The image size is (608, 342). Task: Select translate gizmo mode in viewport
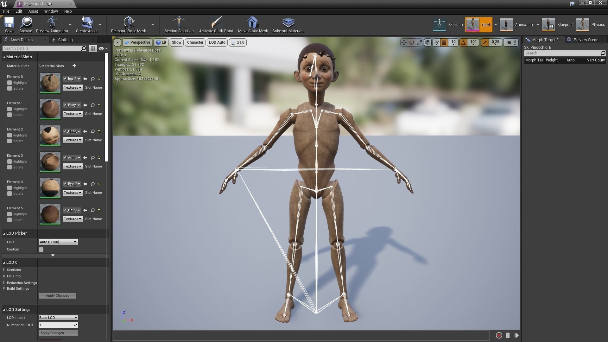tap(404, 42)
